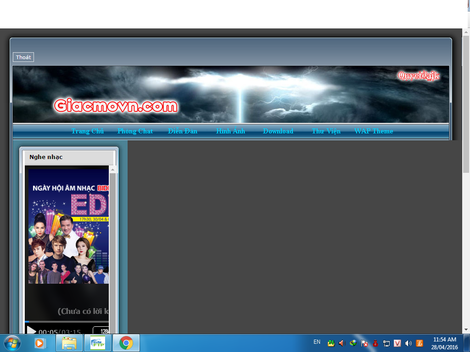
Task: Click the orange Java update tray icon
Action: (420, 343)
